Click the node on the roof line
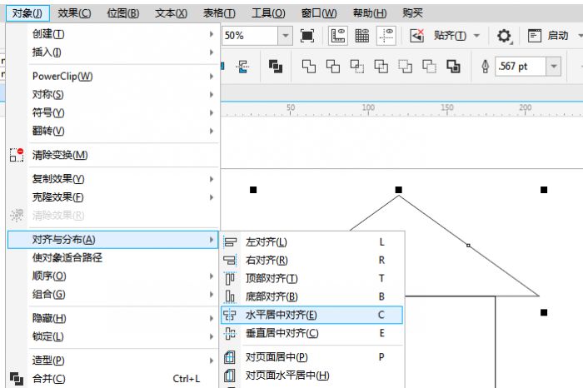Screen dimensions: 583x388 (x=468, y=246)
